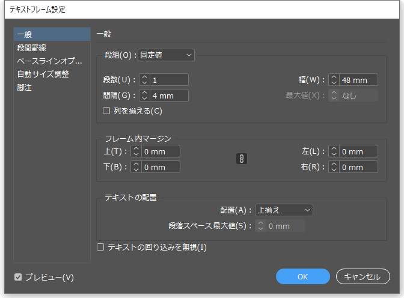
Task: Click the 幅 width input field
Action: (x=358, y=80)
